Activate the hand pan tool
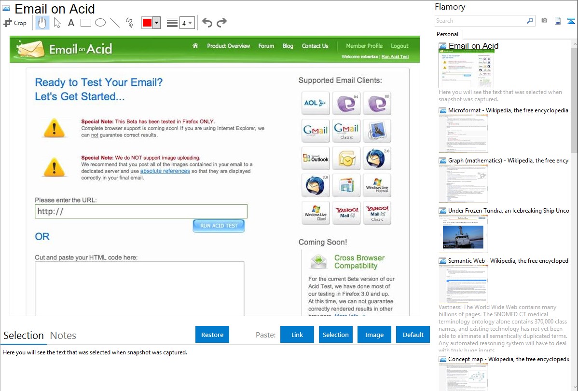This screenshot has height=391, width=578. 42,23
